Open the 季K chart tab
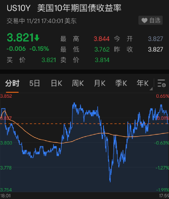The image size is (169, 199). (x=121, y=83)
